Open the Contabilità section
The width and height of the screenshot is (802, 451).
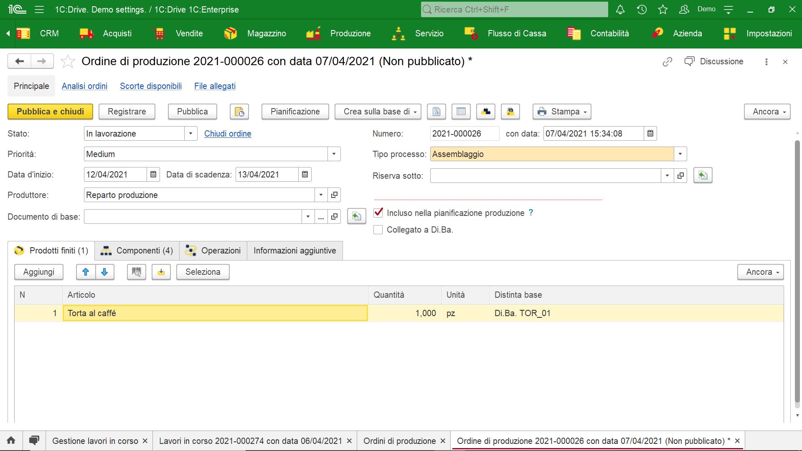598,33
